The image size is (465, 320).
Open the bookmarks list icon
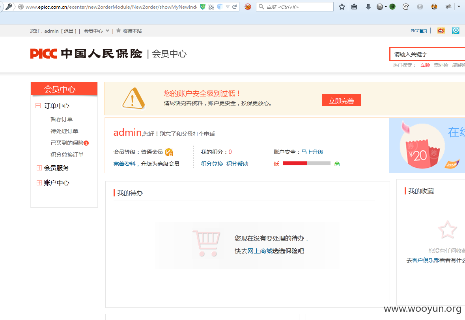point(354,7)
